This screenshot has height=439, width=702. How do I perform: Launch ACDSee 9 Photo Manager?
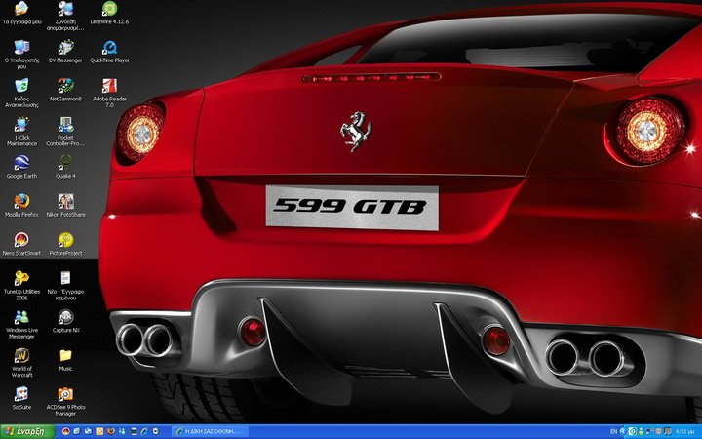pyautogui.click(x=65, y=401)
